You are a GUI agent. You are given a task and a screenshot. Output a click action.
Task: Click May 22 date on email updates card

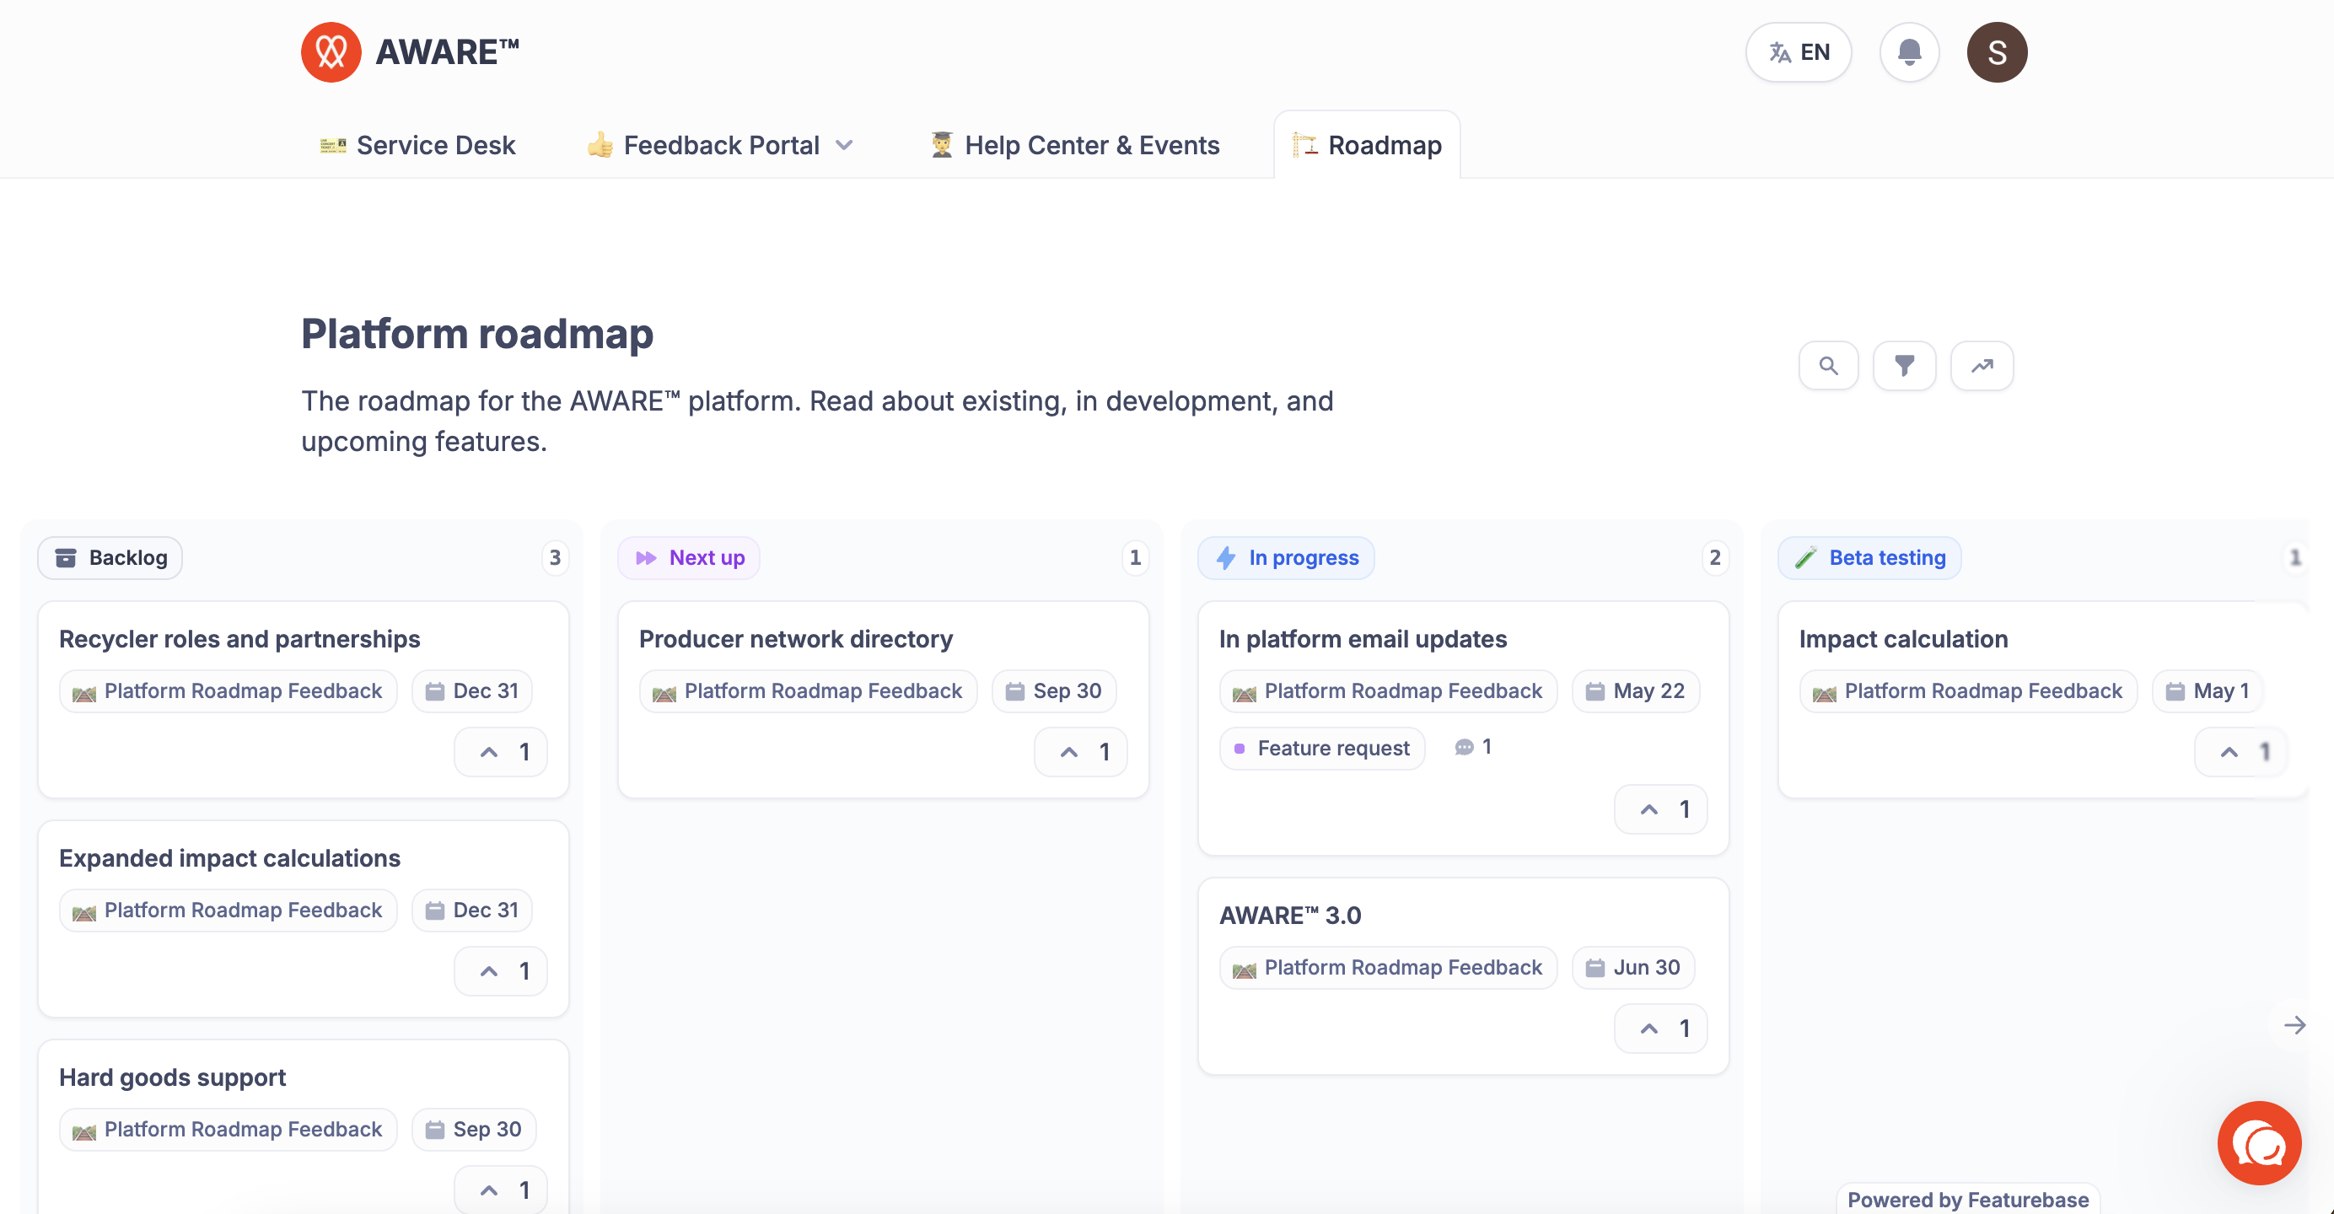coord(1636,691)
